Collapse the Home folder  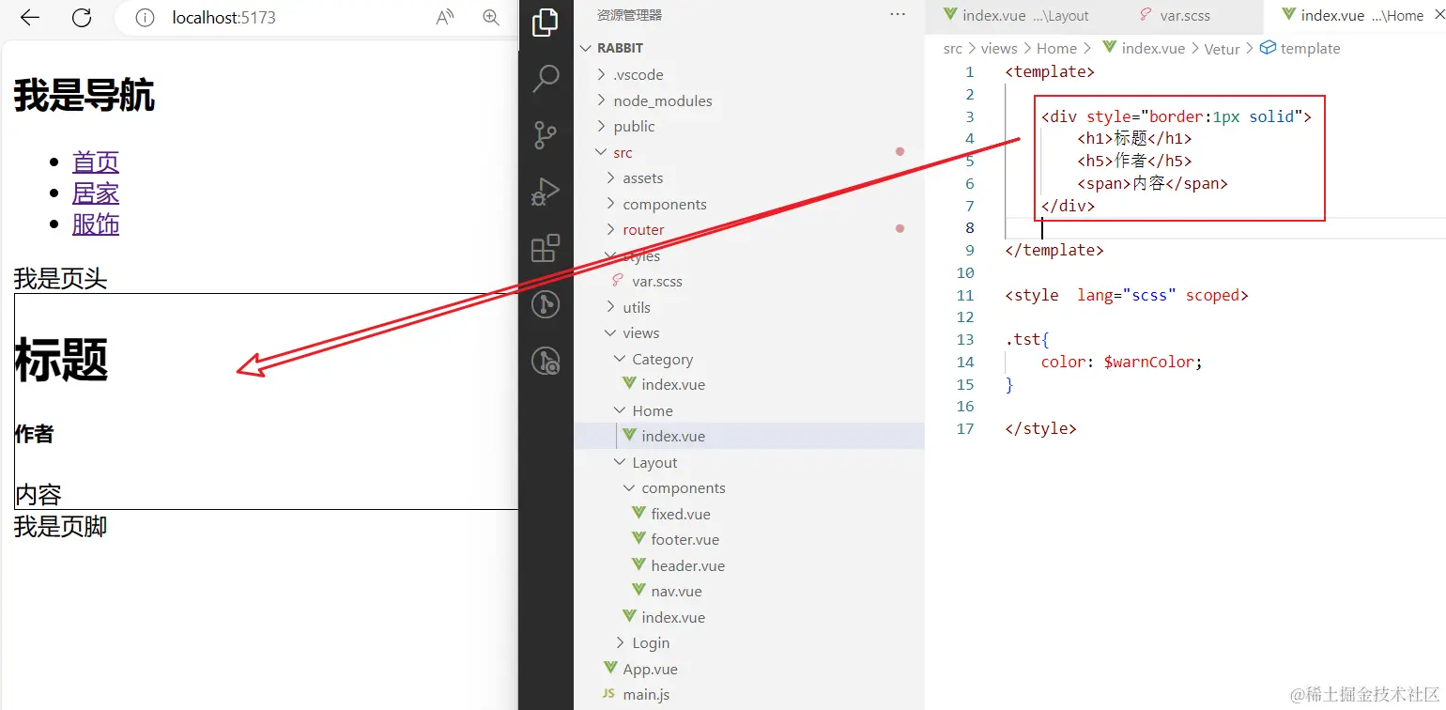pos(621,410)
